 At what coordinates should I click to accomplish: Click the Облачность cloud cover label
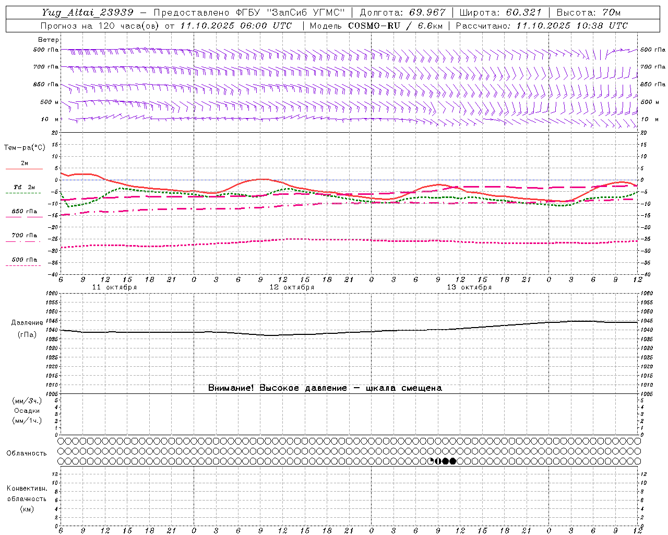click(x=27, y=453)
